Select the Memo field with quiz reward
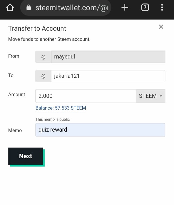This screenshot has height=205, width=174. click(100, 130)
